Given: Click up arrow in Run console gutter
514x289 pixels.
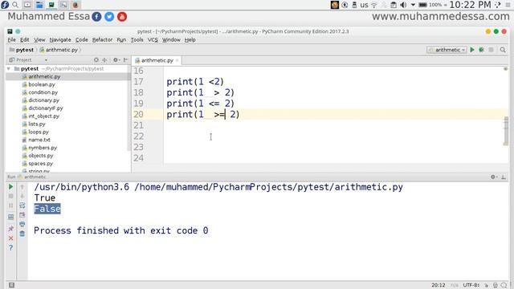Looking at the screenshot, I should click(22, 187).
